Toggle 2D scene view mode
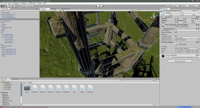 pyautogui.click(x=54, y=10)
